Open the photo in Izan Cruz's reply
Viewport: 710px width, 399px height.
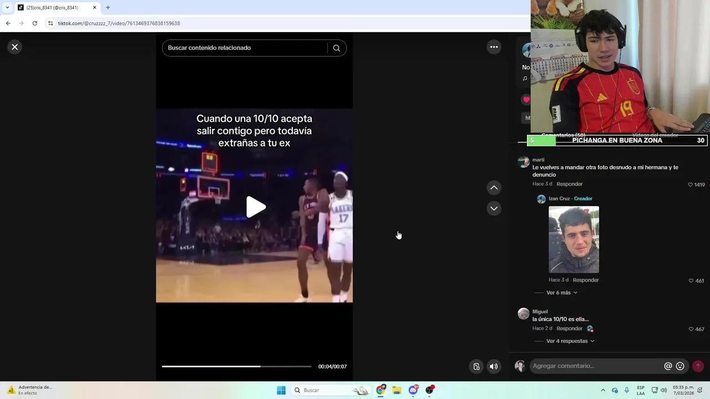tap(574, 239)
